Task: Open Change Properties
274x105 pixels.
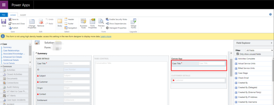Action: (32, 24)
